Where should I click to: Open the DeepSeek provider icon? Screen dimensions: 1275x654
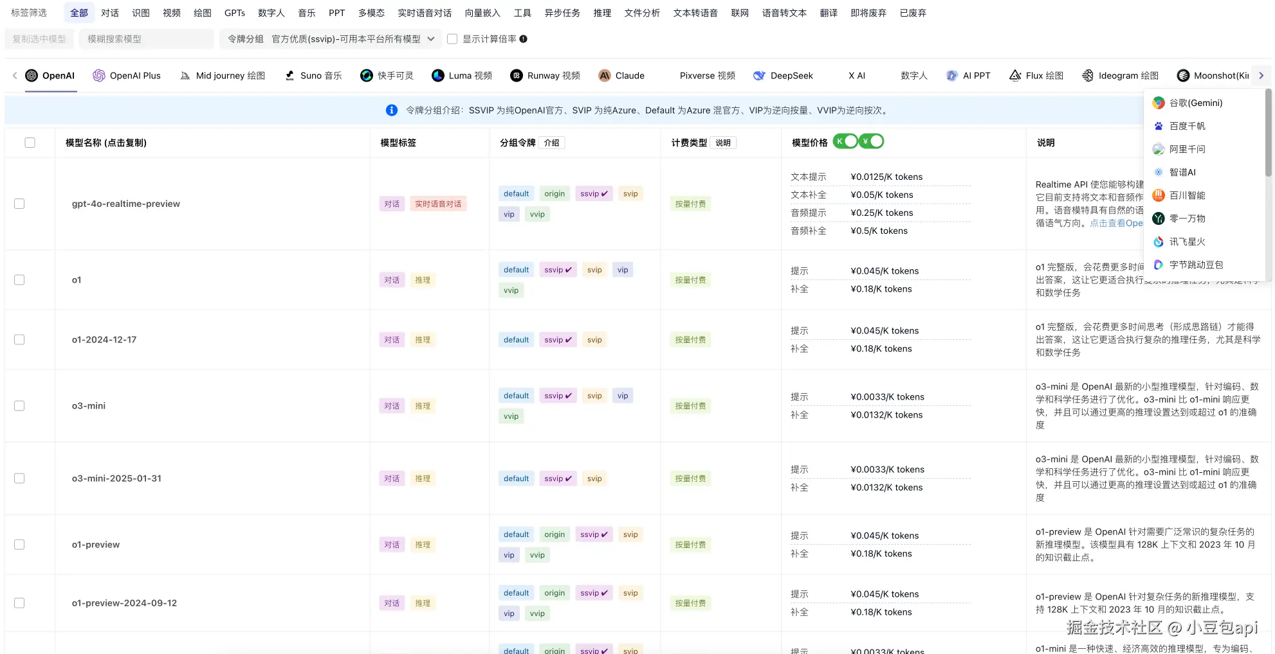tap(760, 76)
